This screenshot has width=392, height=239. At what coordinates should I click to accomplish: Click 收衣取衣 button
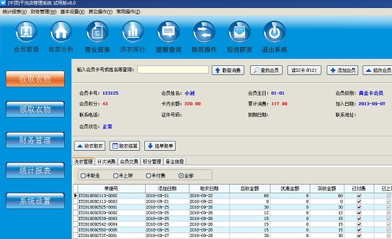point(90,146)
